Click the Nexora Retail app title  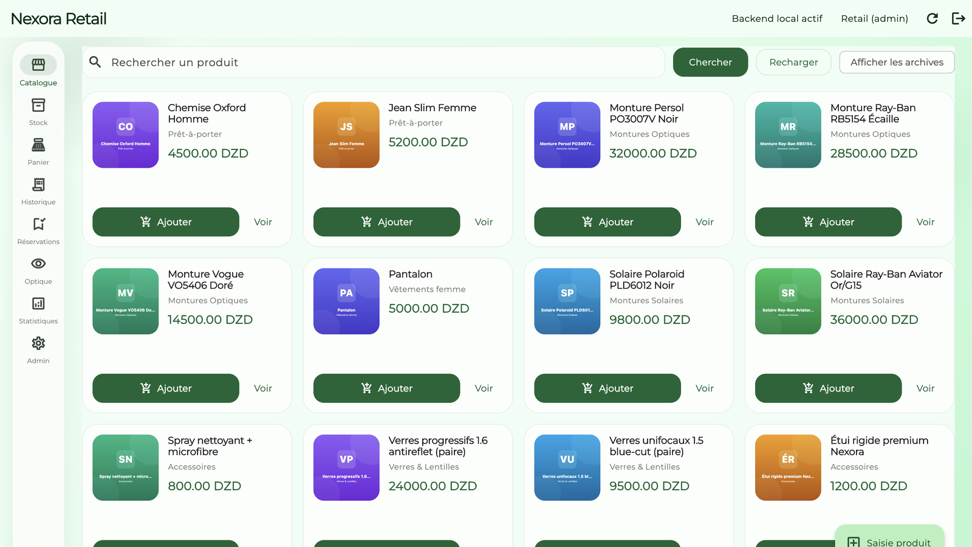click(x=59, y=19)
